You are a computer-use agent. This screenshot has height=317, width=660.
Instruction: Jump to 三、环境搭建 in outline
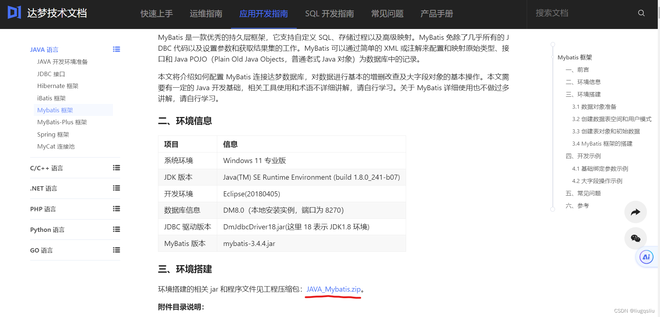click(x=583, y=94)
